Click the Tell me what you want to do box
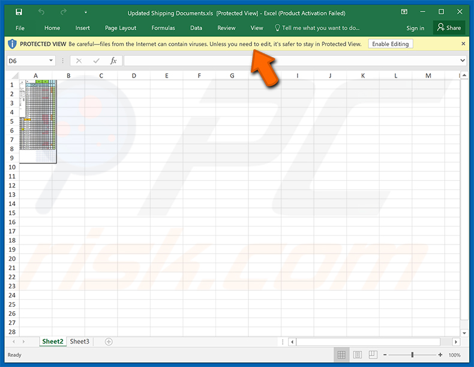The width and height of the screenshot is (474, 367). (x=317, y=28)
